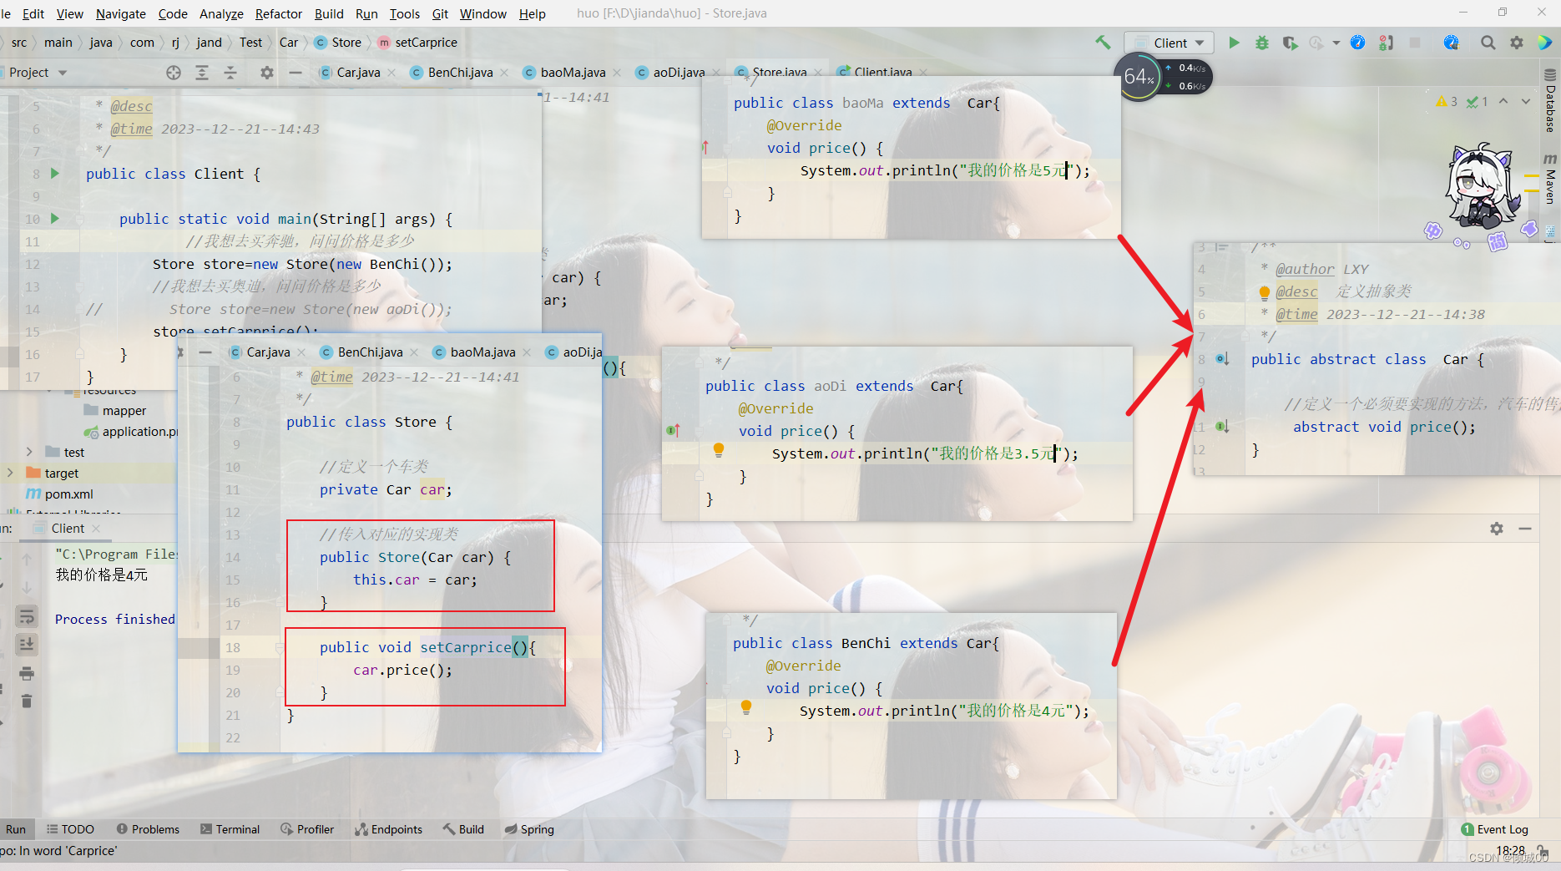The image size is (1561, 871).
Task: Click the red no-bug bracket toolbar icon
Action: [1387, 43]
